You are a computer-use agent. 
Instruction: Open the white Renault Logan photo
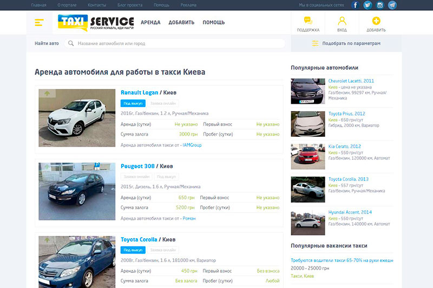77,118
